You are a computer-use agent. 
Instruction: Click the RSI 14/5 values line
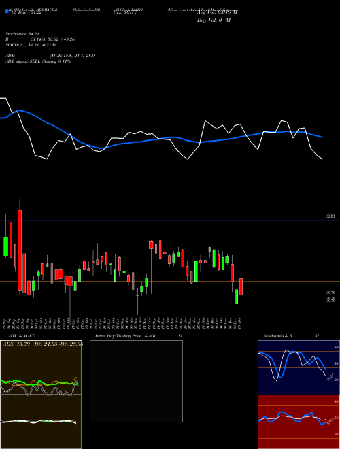pyautogui.click(x=40, y=39)
